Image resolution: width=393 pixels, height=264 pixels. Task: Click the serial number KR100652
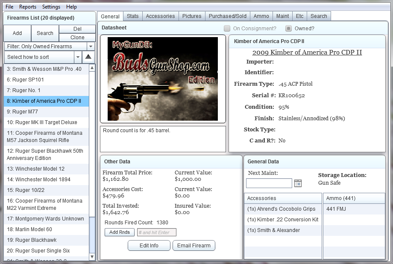tap(291, 96)
